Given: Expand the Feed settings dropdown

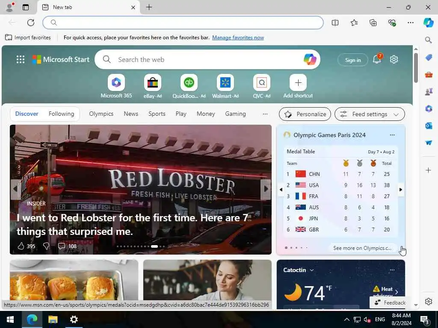Looking at the screenshot, I should tap(370, 114).
